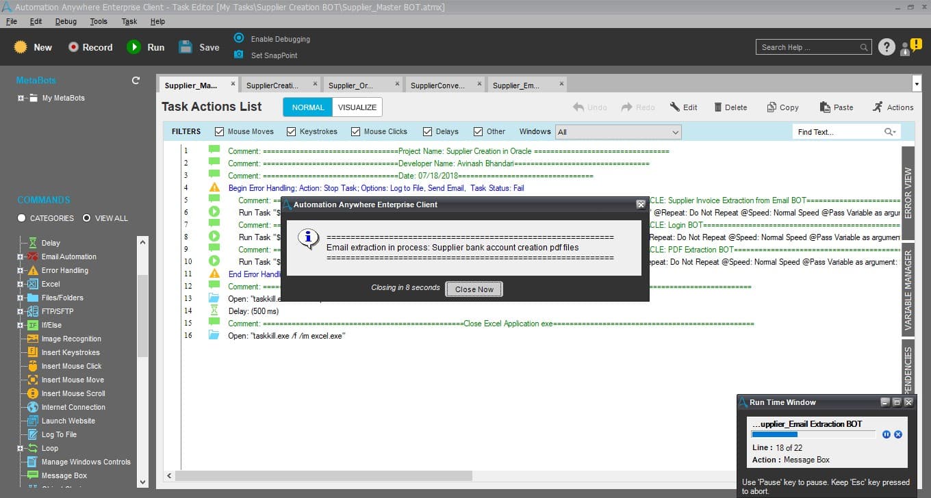Select the Log To File command icon
Image resolution: width=931 pixels, height=498 pixels.
pos(32,434)
